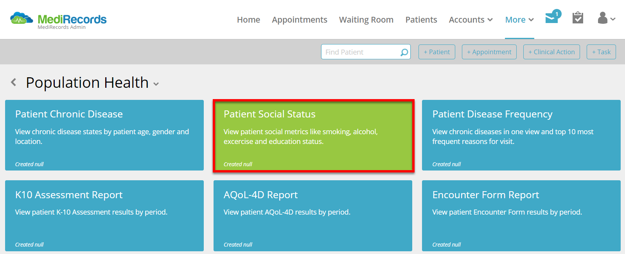
Task: Open the tasks clipboard icon
Action: click(x=578, y=18)
